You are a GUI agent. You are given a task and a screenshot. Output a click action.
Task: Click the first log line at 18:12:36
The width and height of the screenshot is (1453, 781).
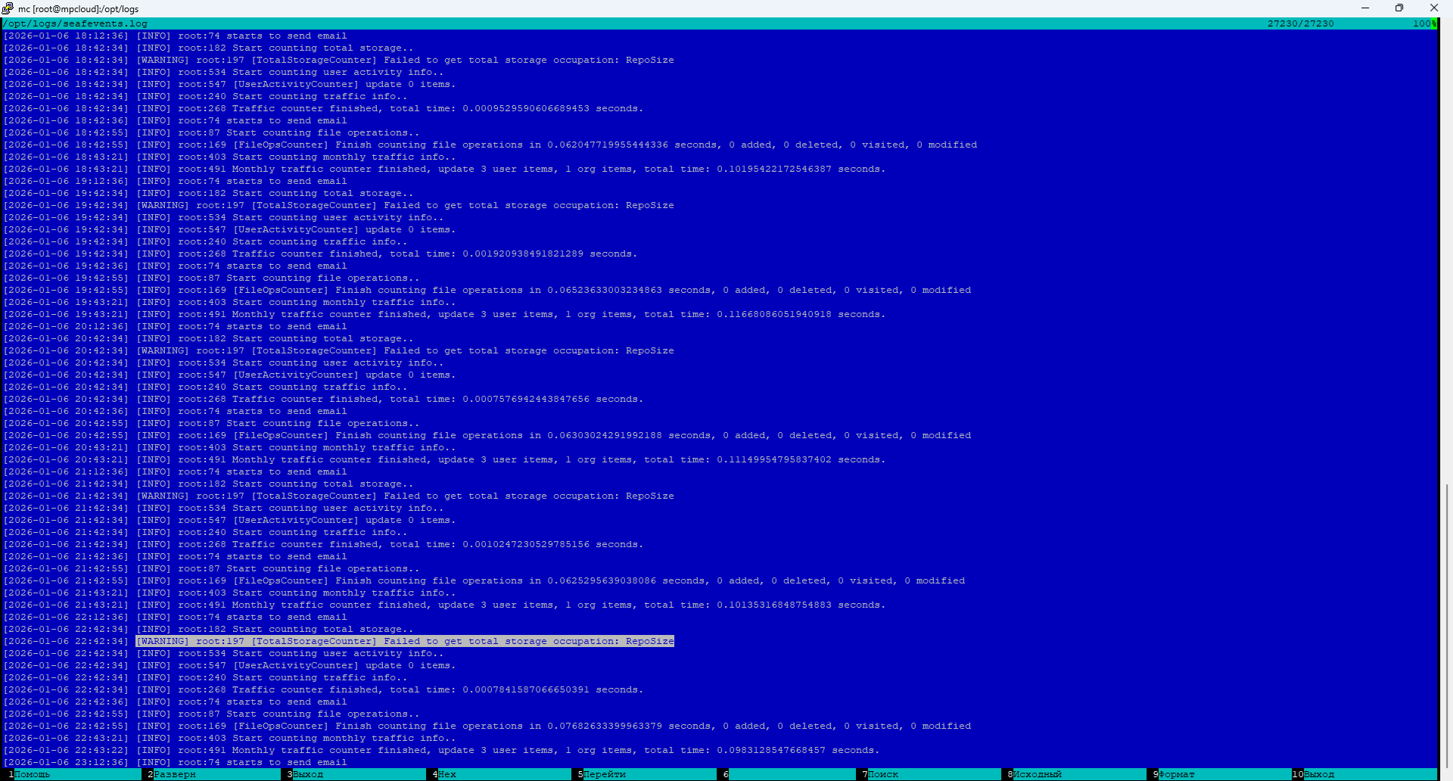point(176,36)
